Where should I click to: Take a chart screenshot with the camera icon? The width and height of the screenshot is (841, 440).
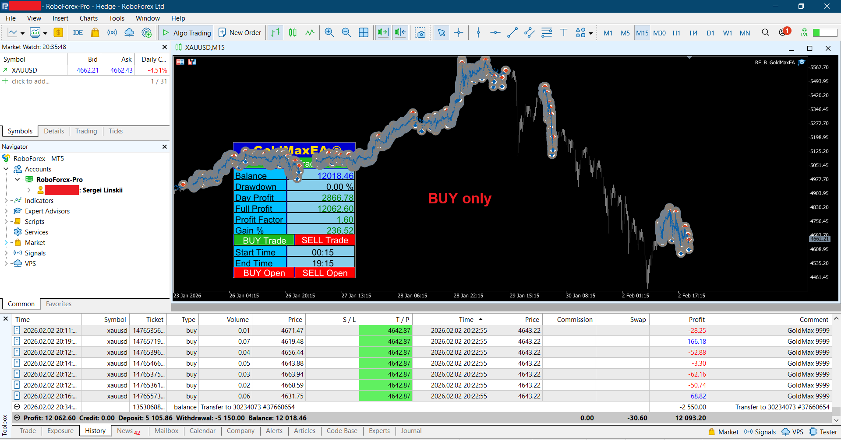(420, 33)
